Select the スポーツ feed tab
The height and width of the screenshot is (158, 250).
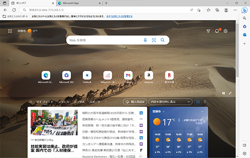95,102
